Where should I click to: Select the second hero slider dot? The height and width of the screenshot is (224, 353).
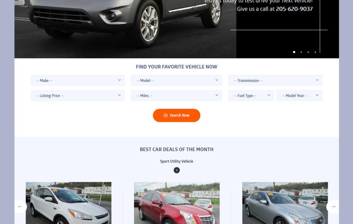coord(301,52)
